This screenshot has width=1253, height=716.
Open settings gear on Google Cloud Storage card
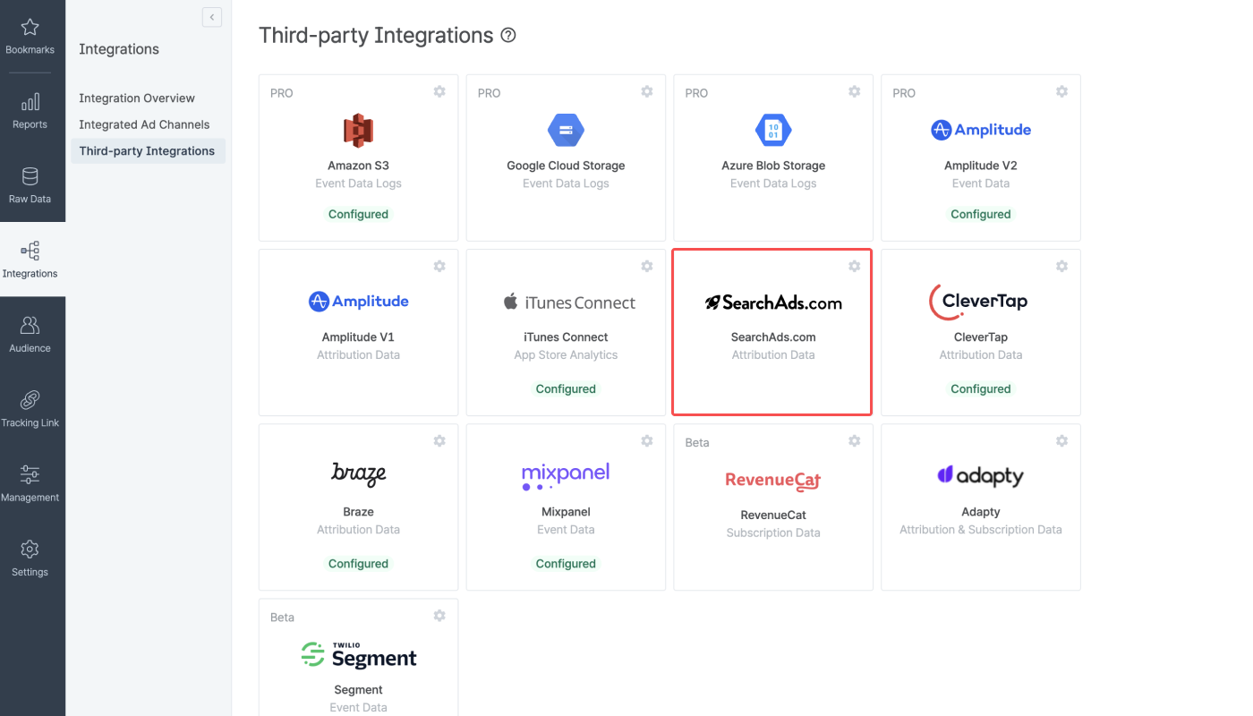[x=647, y=91]
